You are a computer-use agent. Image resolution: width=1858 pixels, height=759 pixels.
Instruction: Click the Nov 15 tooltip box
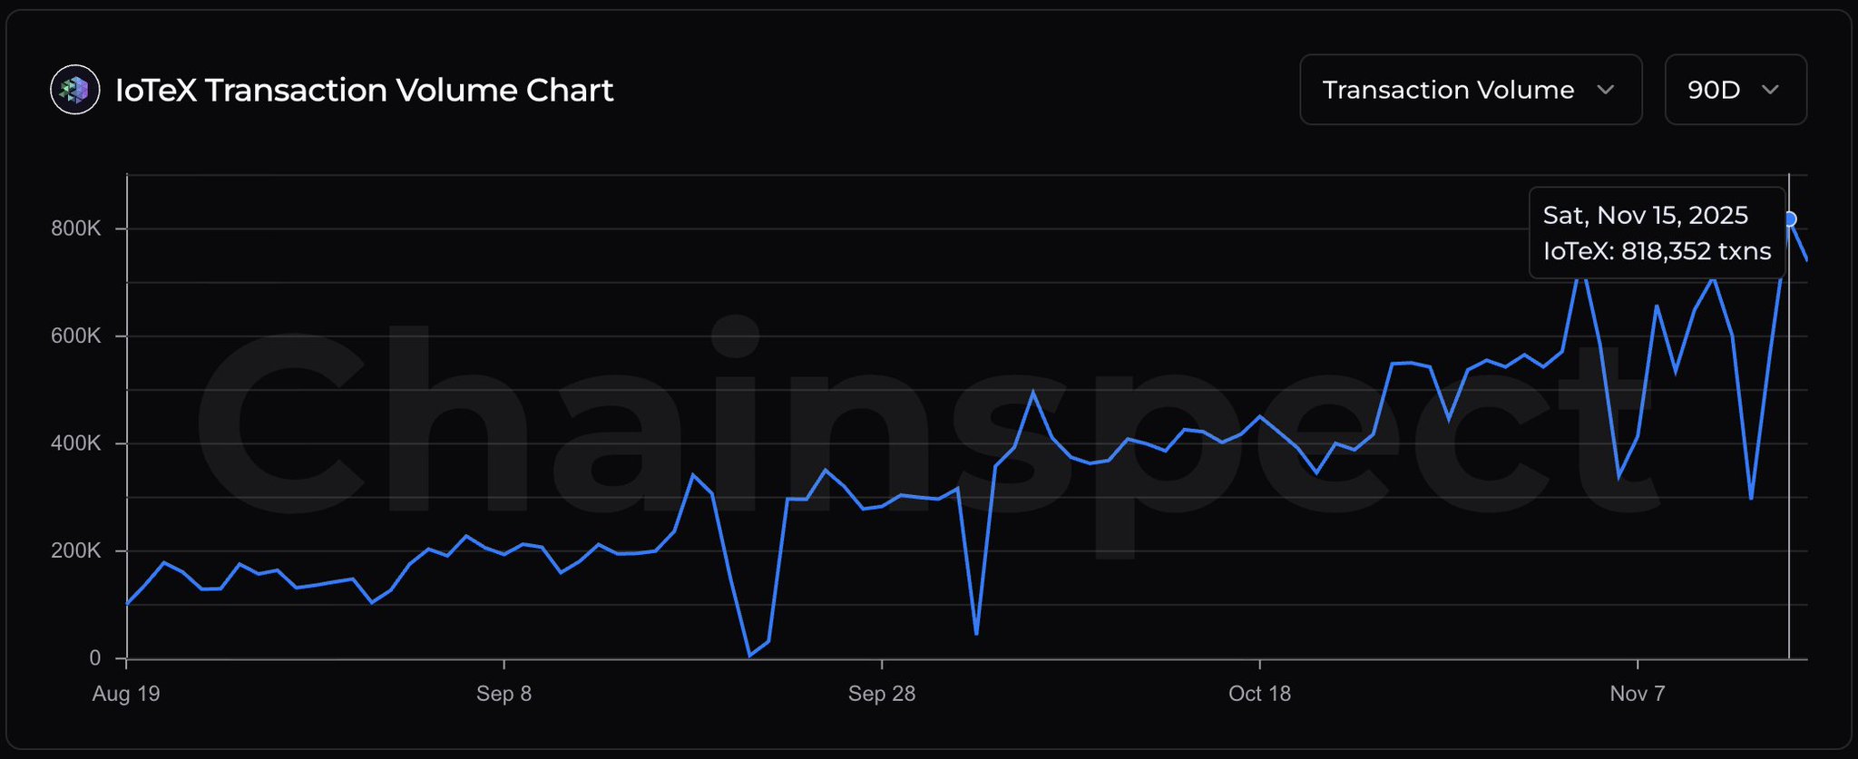coord(1657,233)
